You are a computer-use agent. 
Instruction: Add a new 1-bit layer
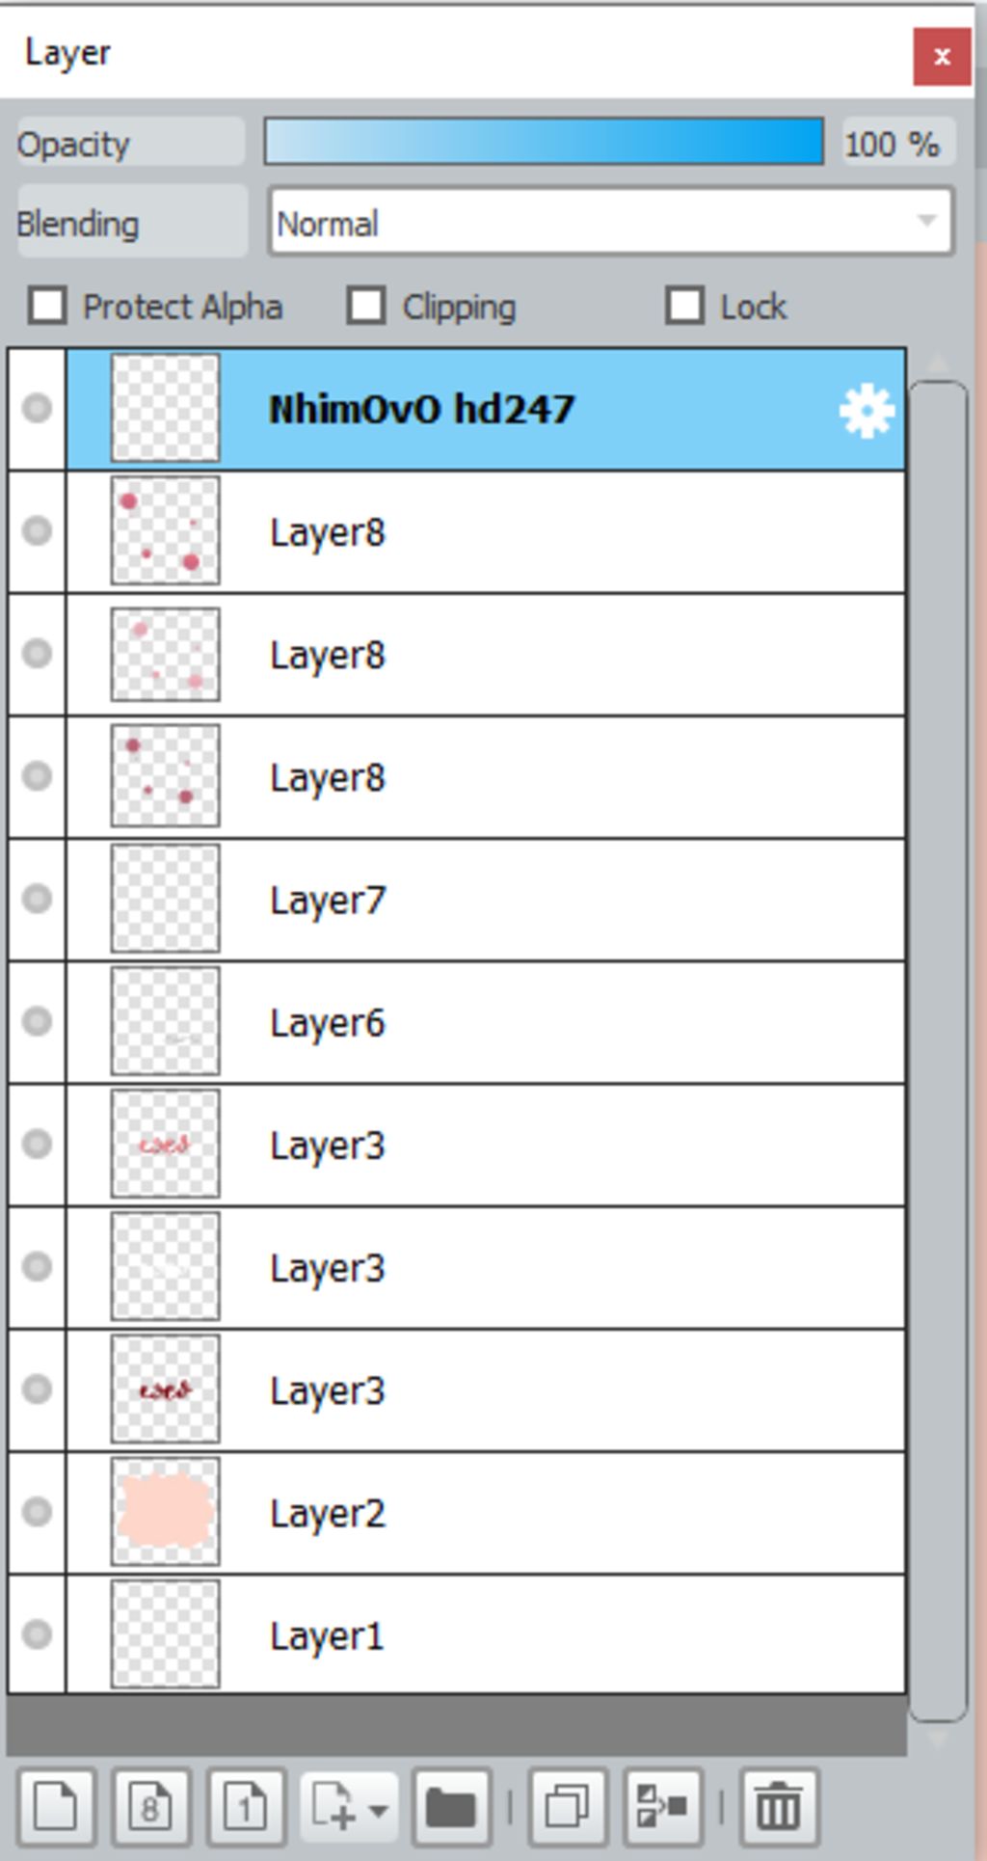click(x=246, y=1805)
